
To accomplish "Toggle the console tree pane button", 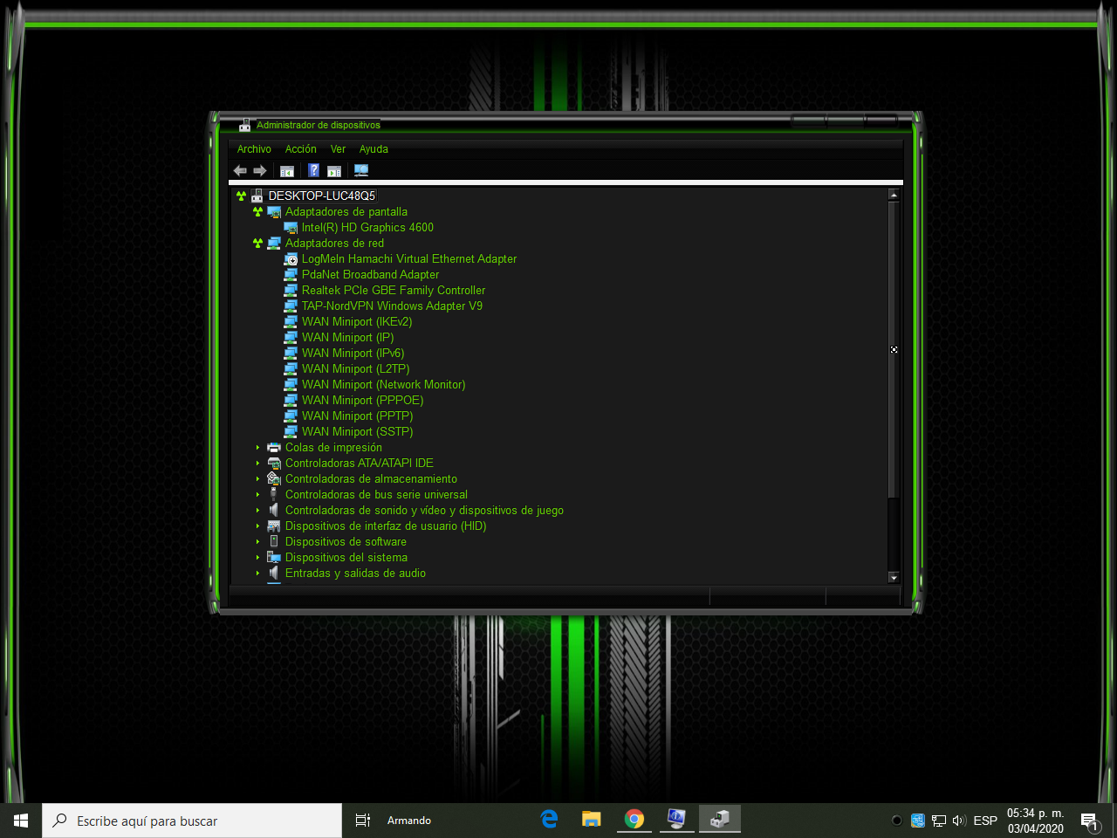I will pos(287,171).
